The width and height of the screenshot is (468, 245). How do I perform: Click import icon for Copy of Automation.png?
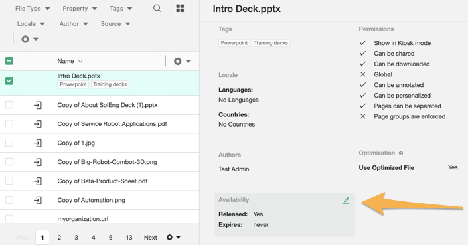pyautogui.click(x=38, y=200)
